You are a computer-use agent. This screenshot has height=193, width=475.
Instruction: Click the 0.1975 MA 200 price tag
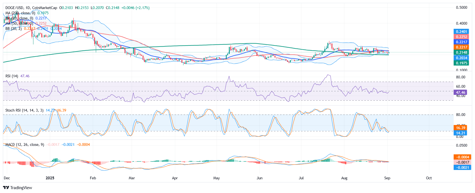[x=461, y=63]
